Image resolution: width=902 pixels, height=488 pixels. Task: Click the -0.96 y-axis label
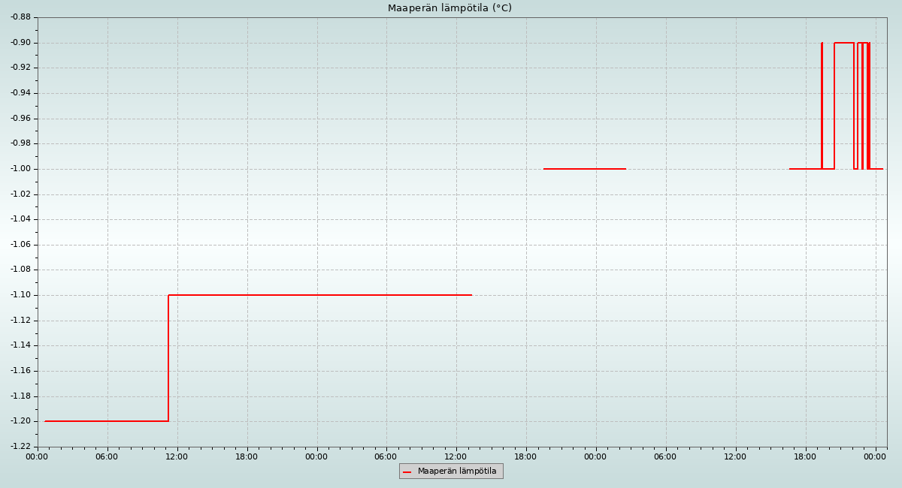click(x=20, y=119)
